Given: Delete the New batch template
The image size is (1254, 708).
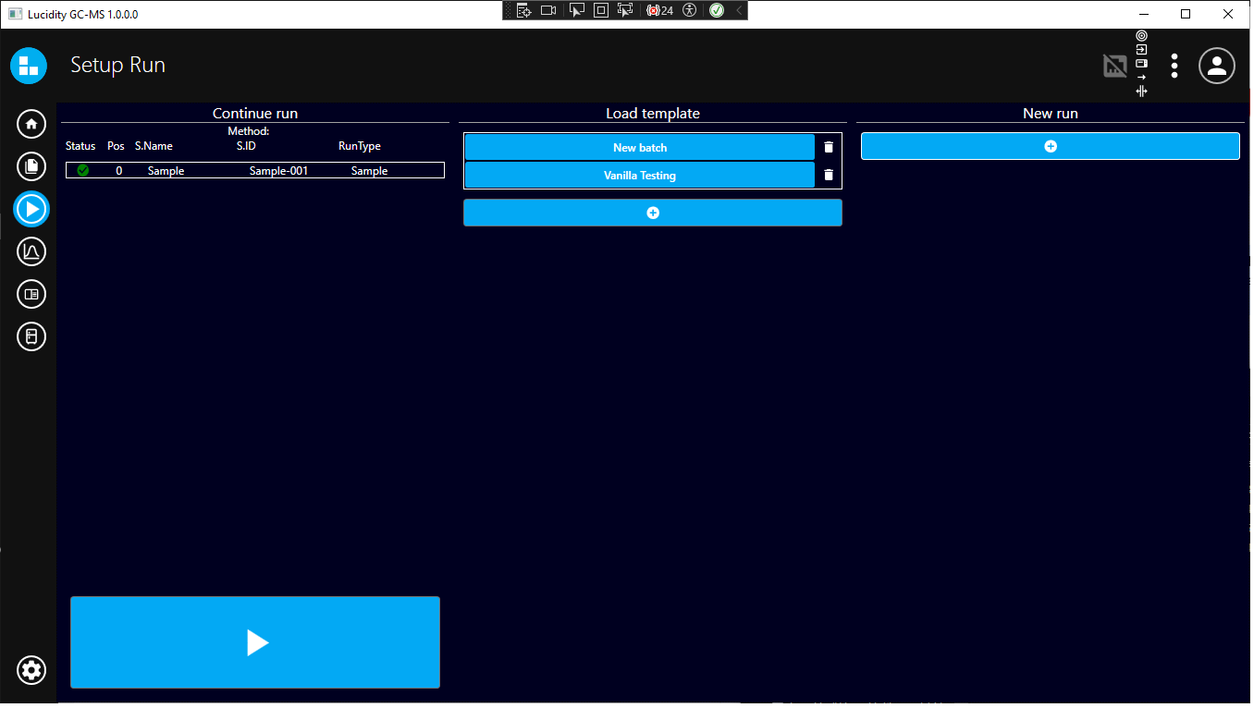Looking at the screenshot, I should [829, 147].
